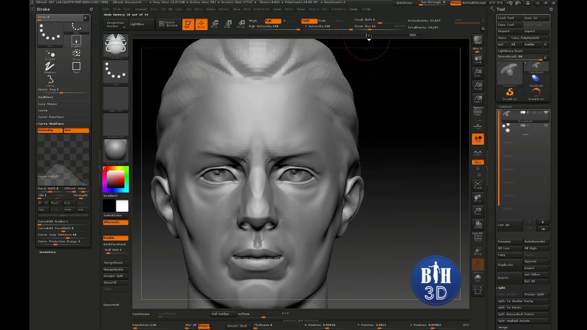This screenshot has width=587, height=330.
Task: Click right shelf Scale view icon
Action: [x=478, y=211]
